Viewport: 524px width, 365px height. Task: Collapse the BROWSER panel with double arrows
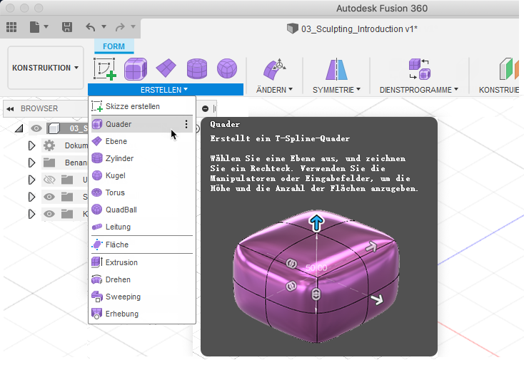(11, 109)
